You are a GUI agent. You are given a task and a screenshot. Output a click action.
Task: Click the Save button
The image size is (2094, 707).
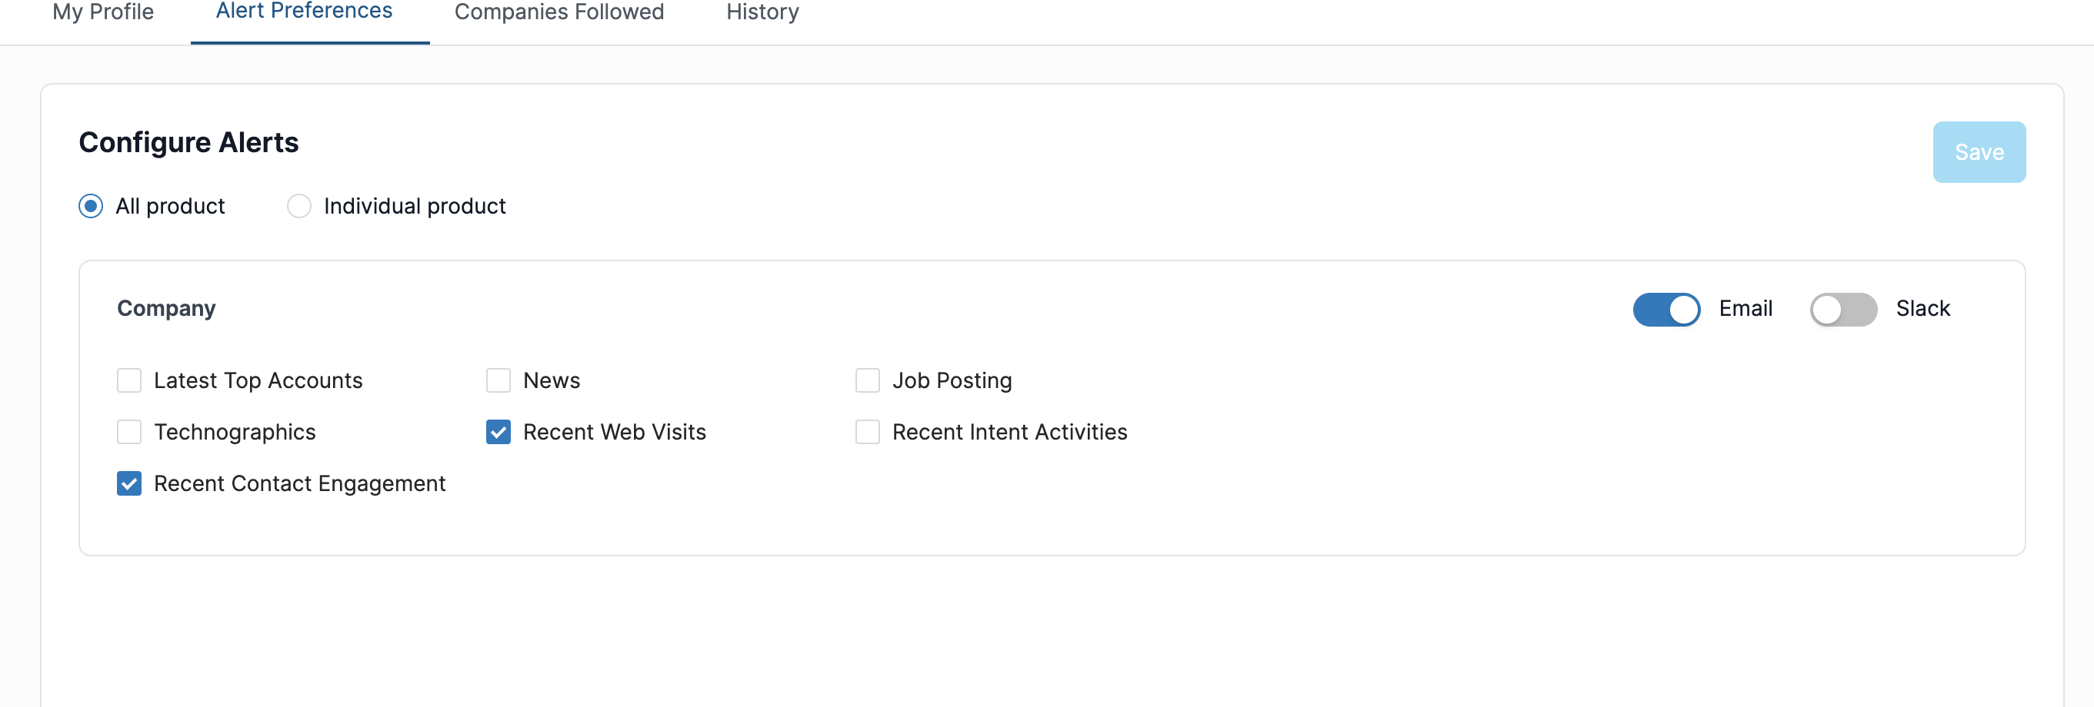(x=1979, y=152)
